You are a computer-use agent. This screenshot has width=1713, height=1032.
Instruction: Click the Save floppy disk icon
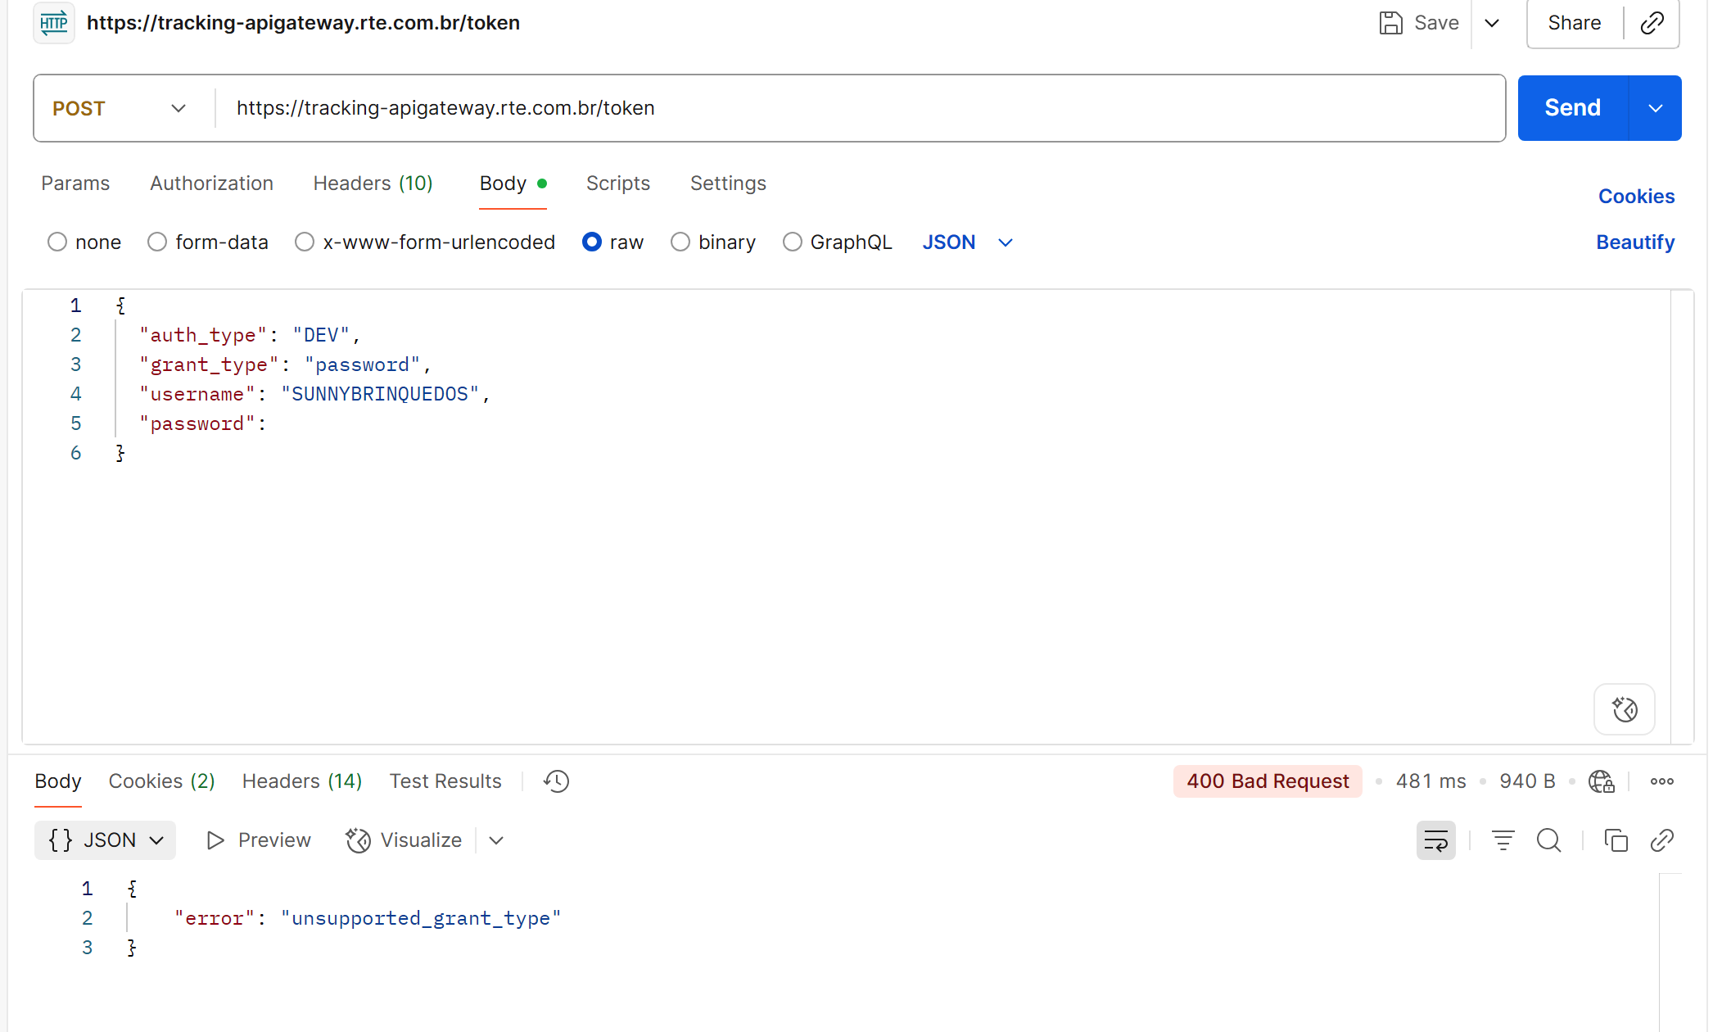click(x=1390, y=23)
